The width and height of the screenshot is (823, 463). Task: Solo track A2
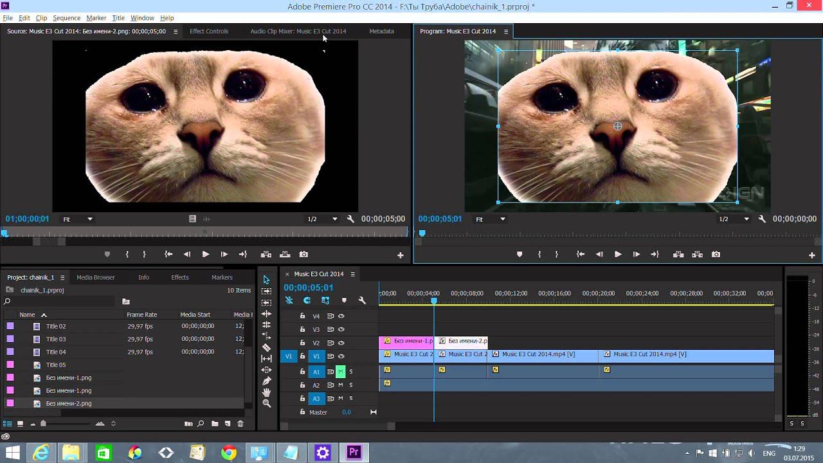[350, 385]
